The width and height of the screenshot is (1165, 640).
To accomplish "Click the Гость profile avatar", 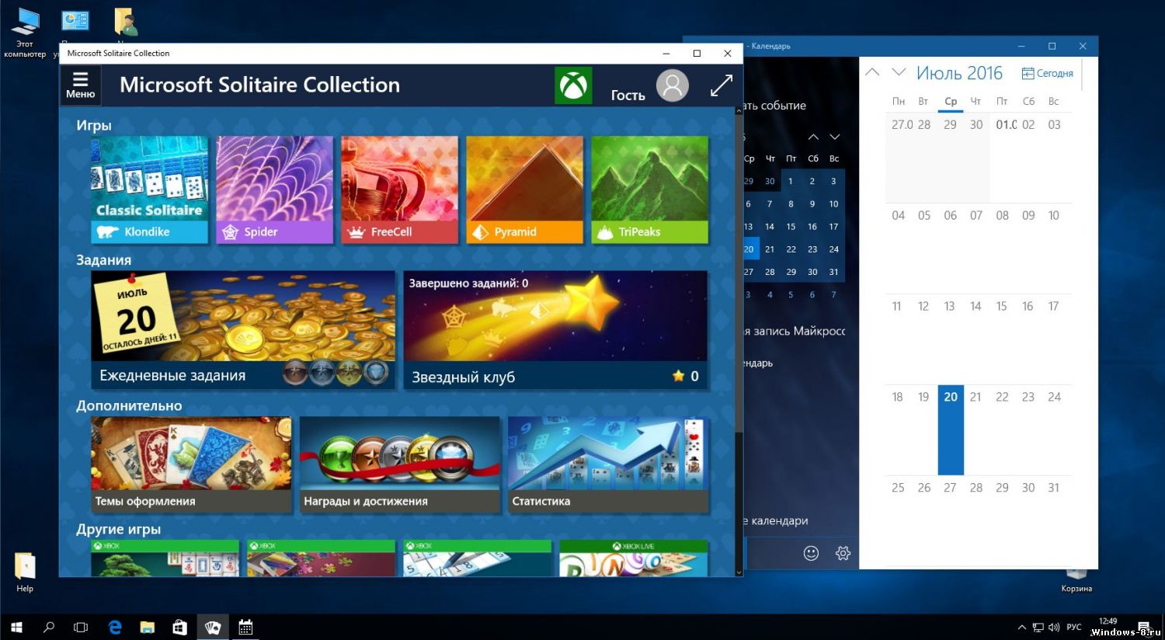I will 673,85.
